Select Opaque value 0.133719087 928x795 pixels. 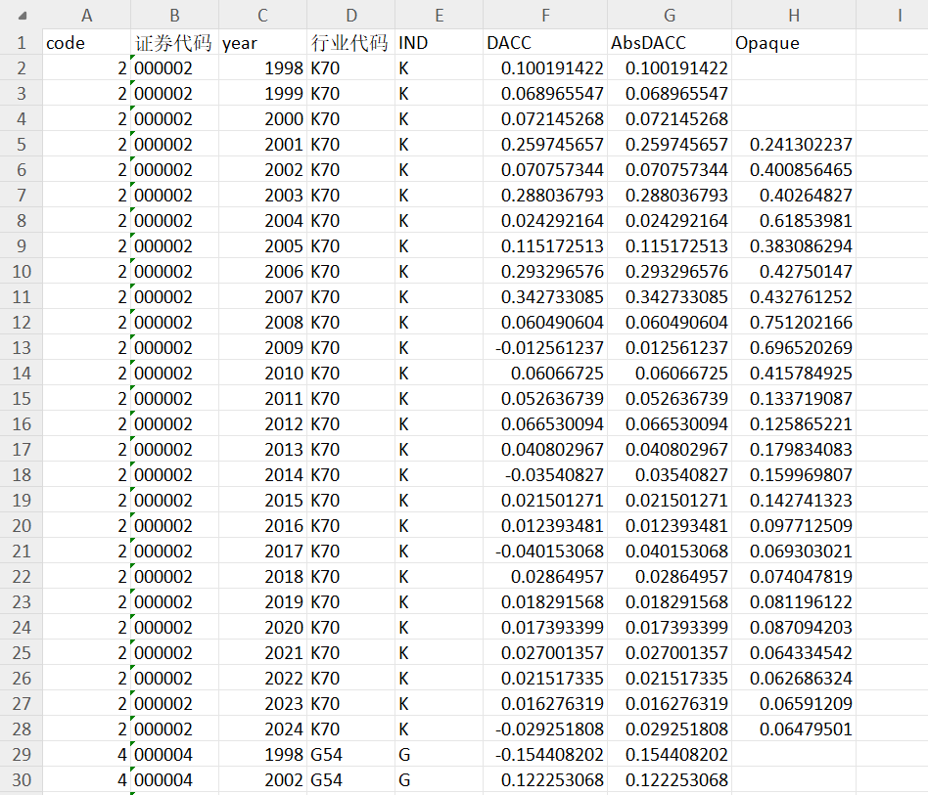tap(794, 398)
